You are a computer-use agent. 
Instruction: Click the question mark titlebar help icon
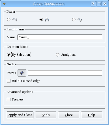coord(93,4)
